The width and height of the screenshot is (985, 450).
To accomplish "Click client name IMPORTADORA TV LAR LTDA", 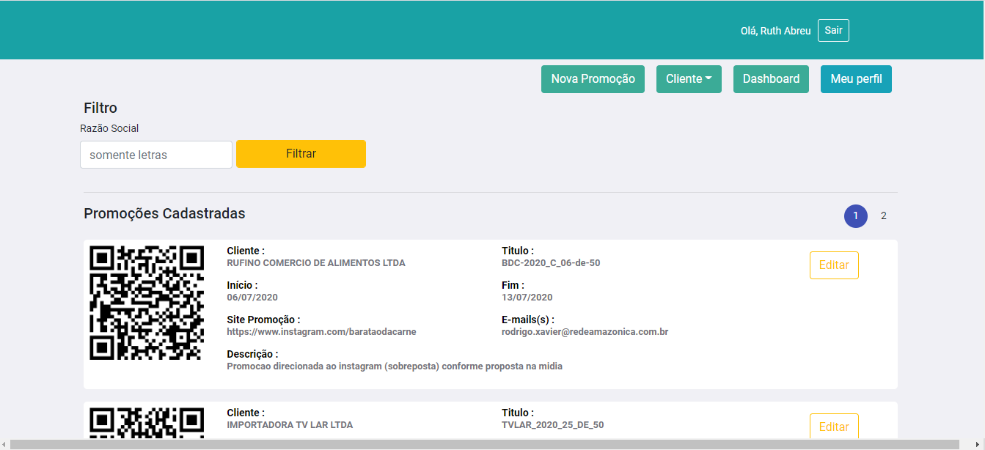I will coord(290,425).
